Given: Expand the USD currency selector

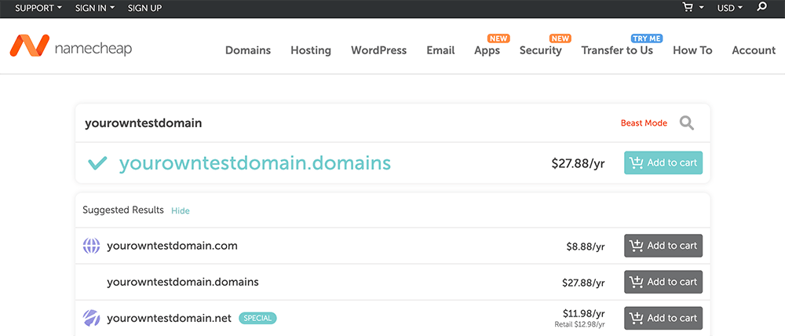Looking at the screenshot, I should click(730, 8).
